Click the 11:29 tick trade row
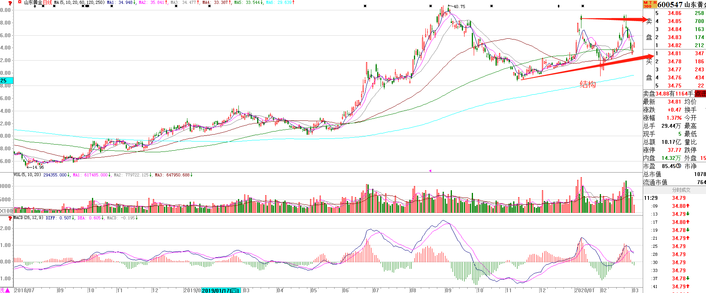Viewport: 706px width, 293px height. click(675, 198)
